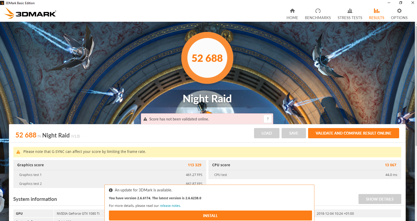
Task: Close the 3DMark window
Action: click(413, 3)
